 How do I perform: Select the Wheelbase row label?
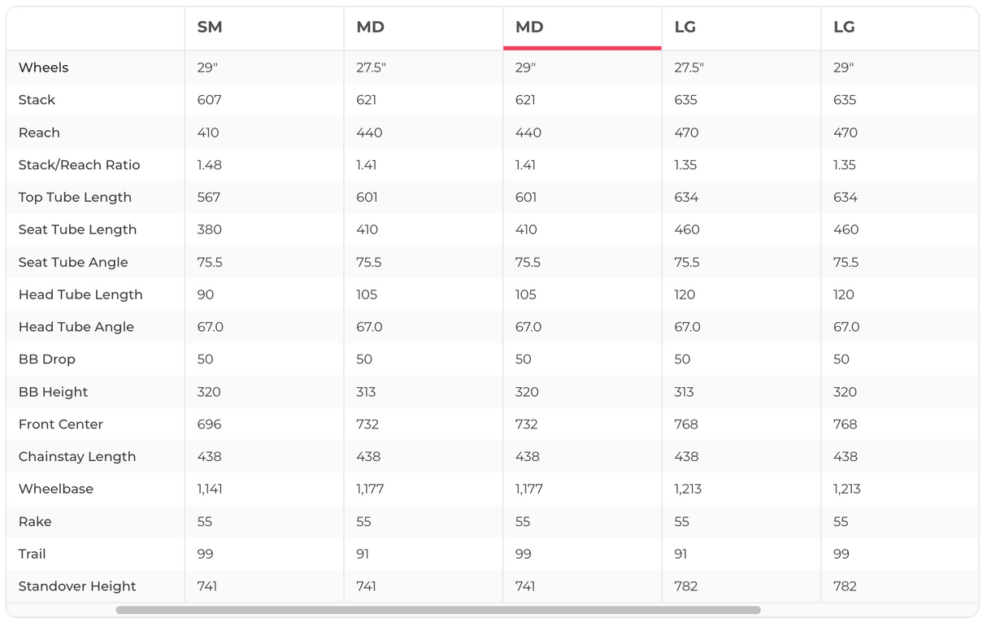(56, 490)
